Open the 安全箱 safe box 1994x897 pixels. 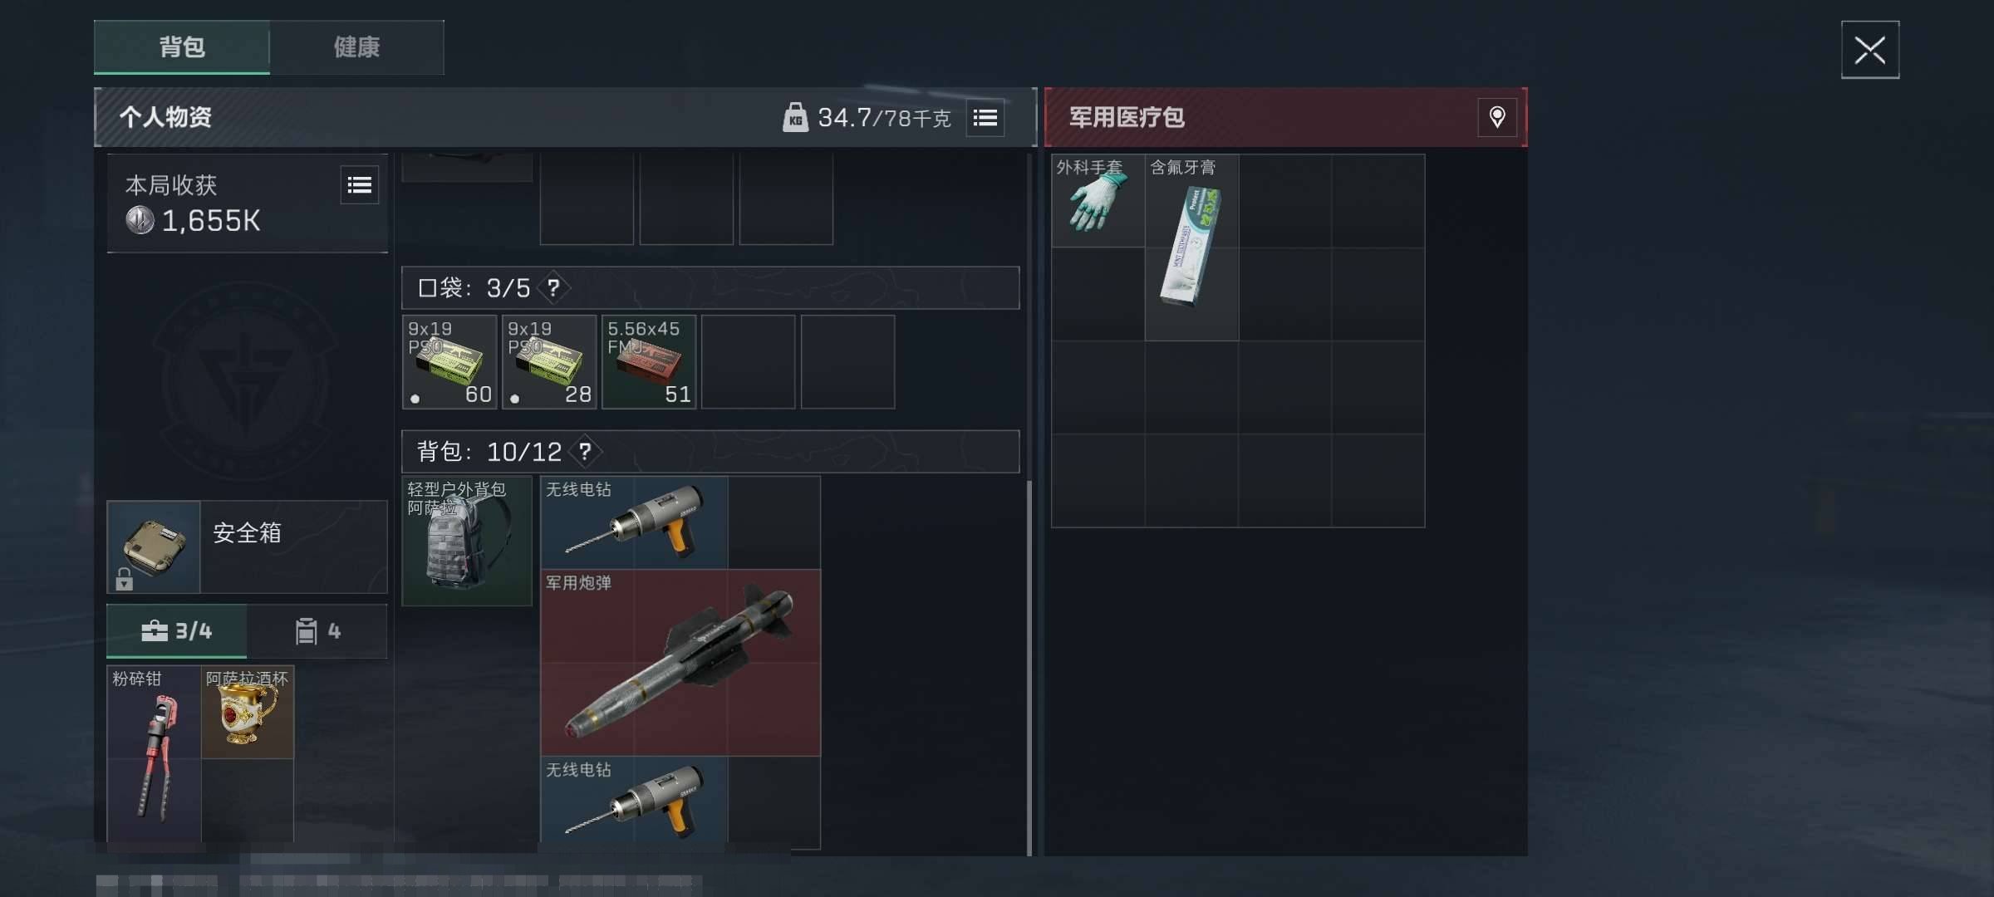pos(247,547)
